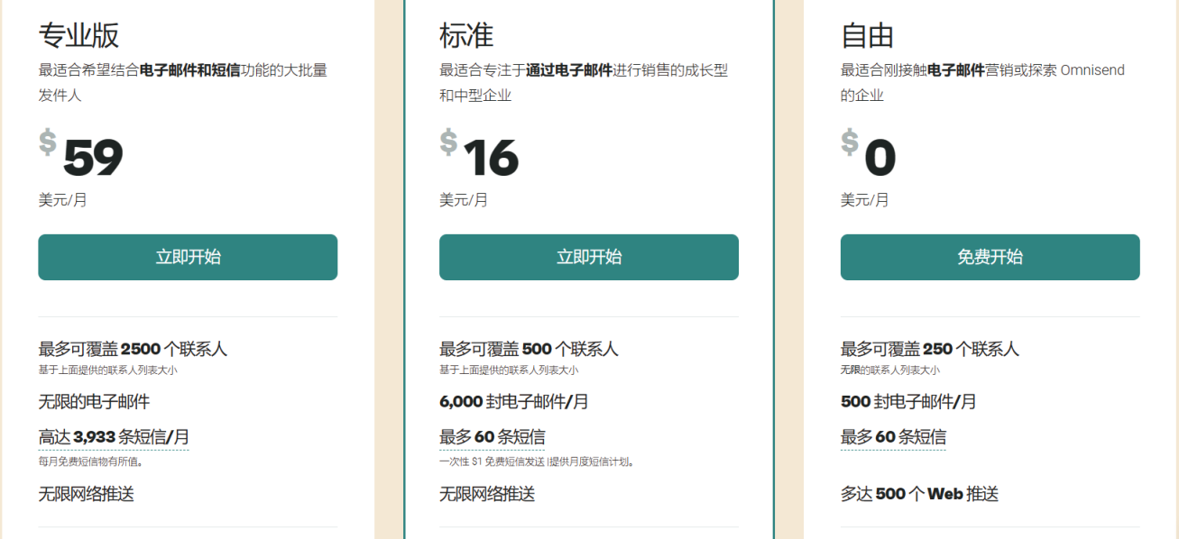The width and height of the screenshot is (1179, 539).
Task: Click 最多 60 条短信 in 标准 plan
Action: 492,437
